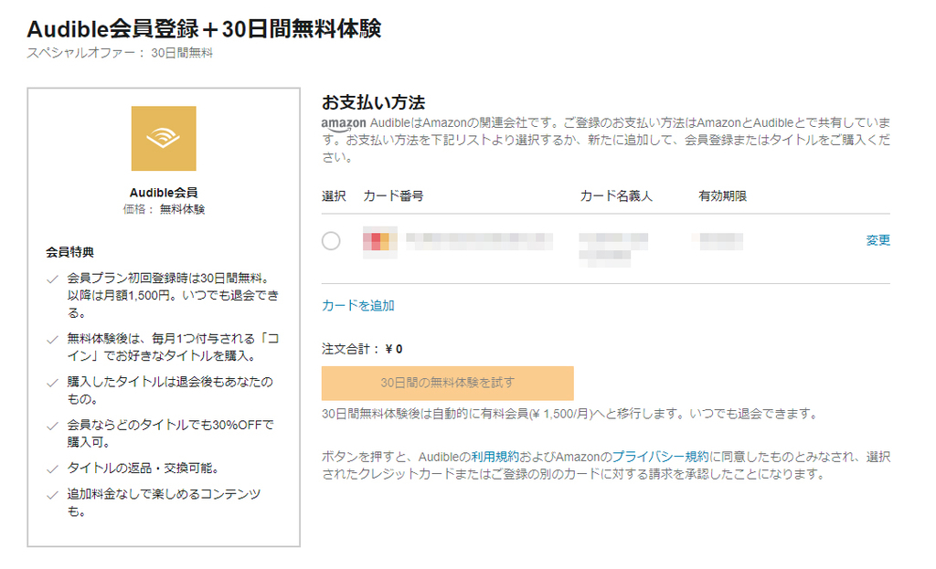This screenshot has width=936, height=569.
Task: Select the payment card radio button
Action: (331, 241)
